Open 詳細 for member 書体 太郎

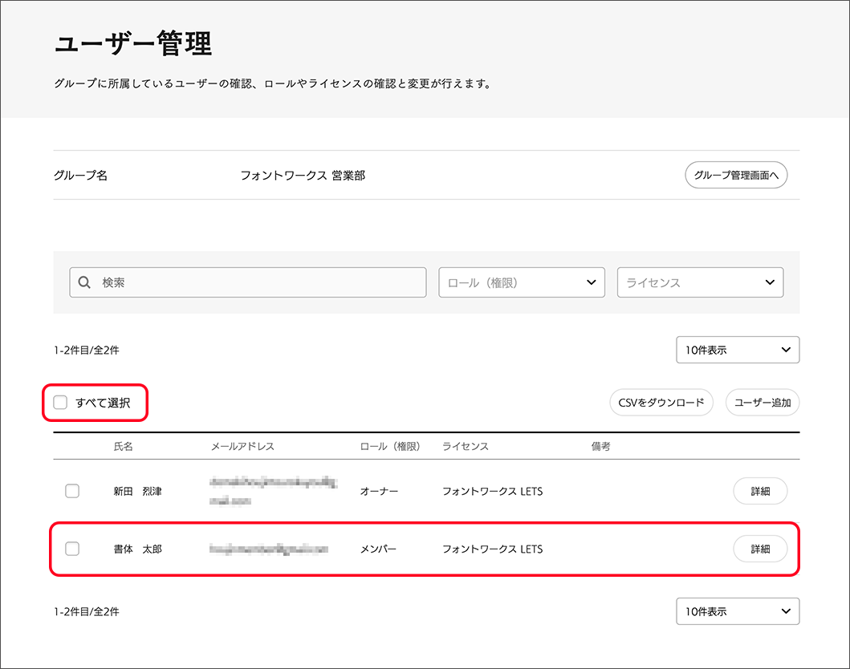pyautogui.click(x=760, y=549)
